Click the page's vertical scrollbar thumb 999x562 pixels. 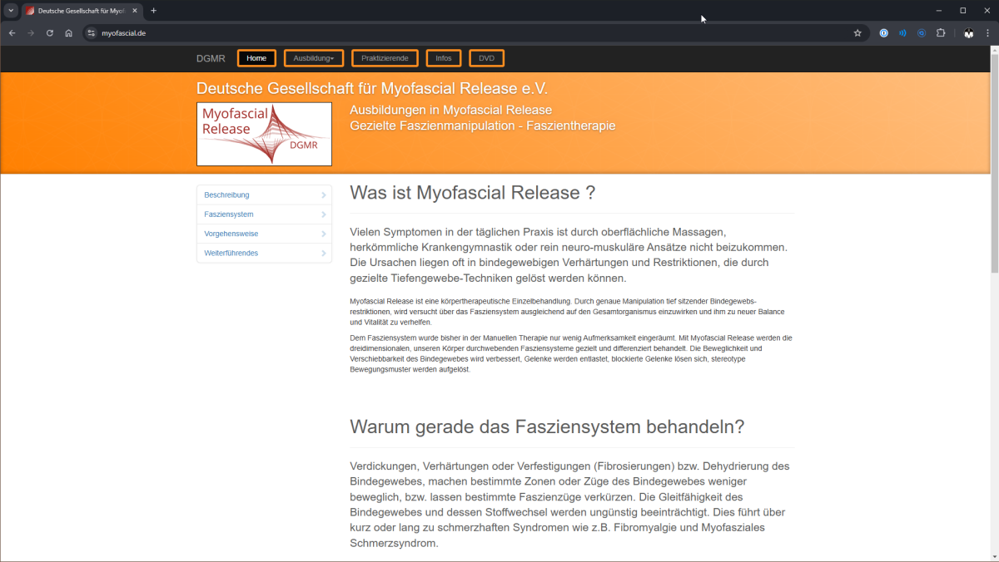coord(994,163)
